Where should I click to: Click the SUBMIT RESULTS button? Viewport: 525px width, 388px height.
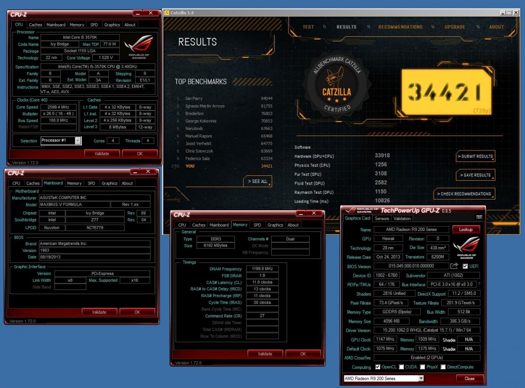pyautogui.click(x=476, y=156)
